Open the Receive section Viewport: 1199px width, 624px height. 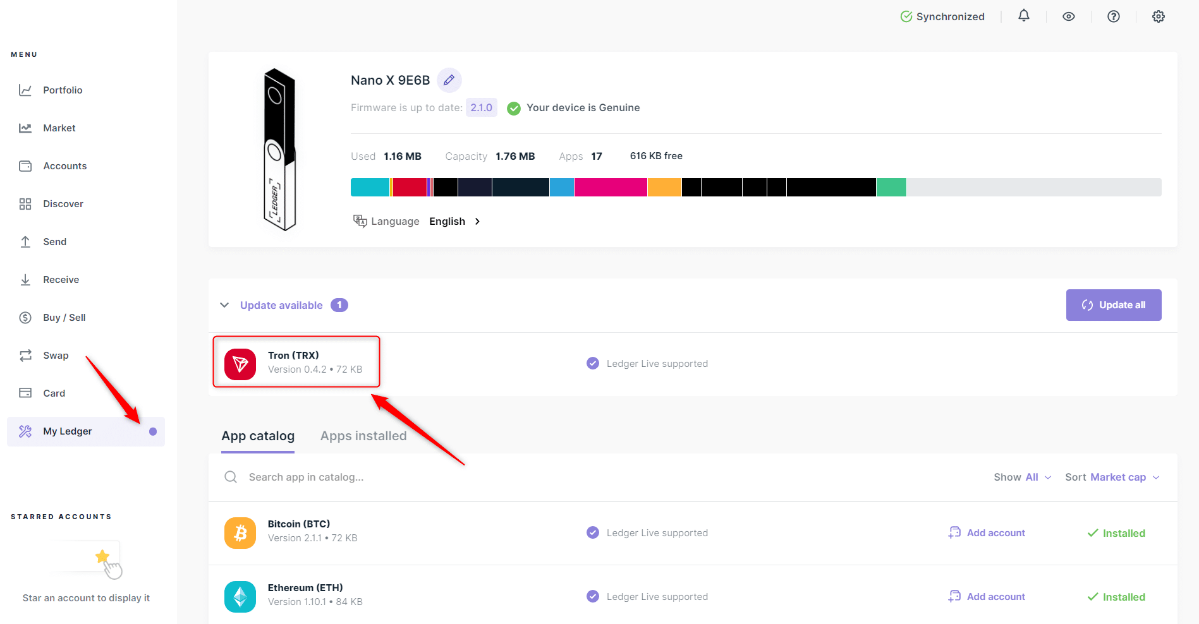pos(60,279)
